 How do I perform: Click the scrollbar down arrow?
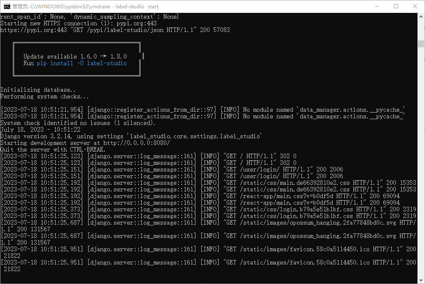tap(421, 281)
